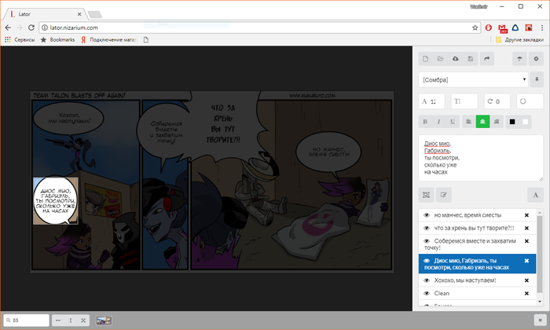This screenshot has height=330, width=550.
Task: Select the 'Clean' layer row
Action: tap(478, 294)
